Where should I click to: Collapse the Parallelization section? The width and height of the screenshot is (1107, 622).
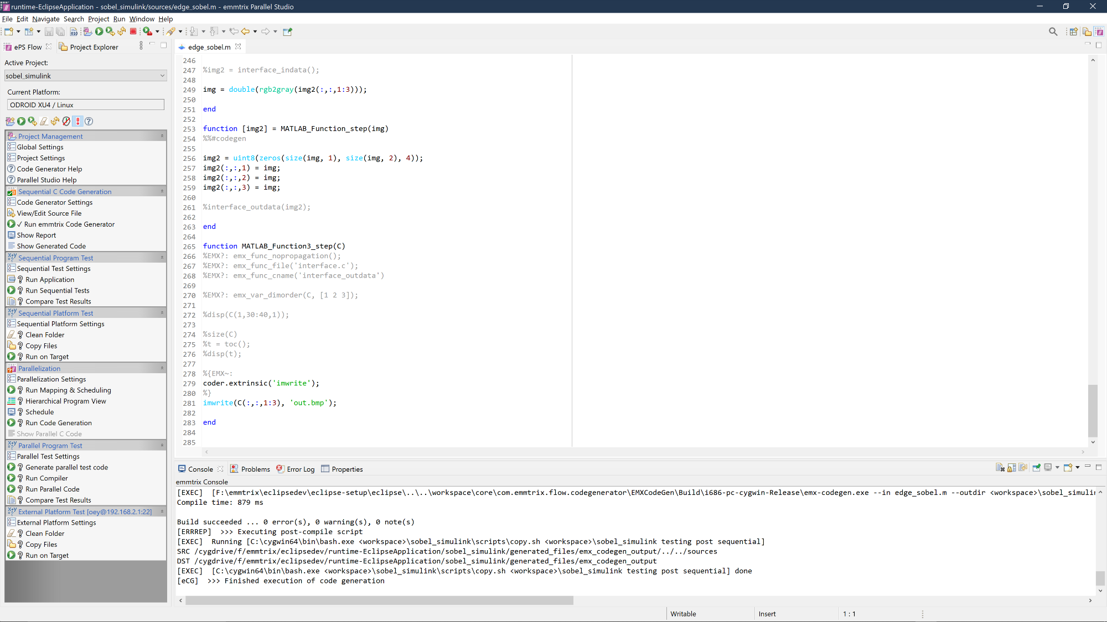click(x=162, y=368)
